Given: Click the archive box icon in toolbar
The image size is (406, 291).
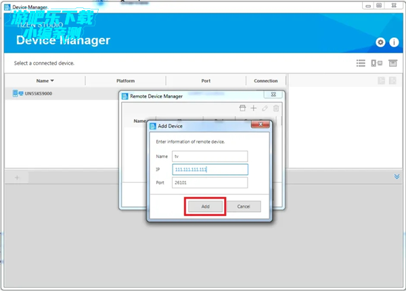Looking at the screenshot, I should pyautogui.click(x=391, y=63).
